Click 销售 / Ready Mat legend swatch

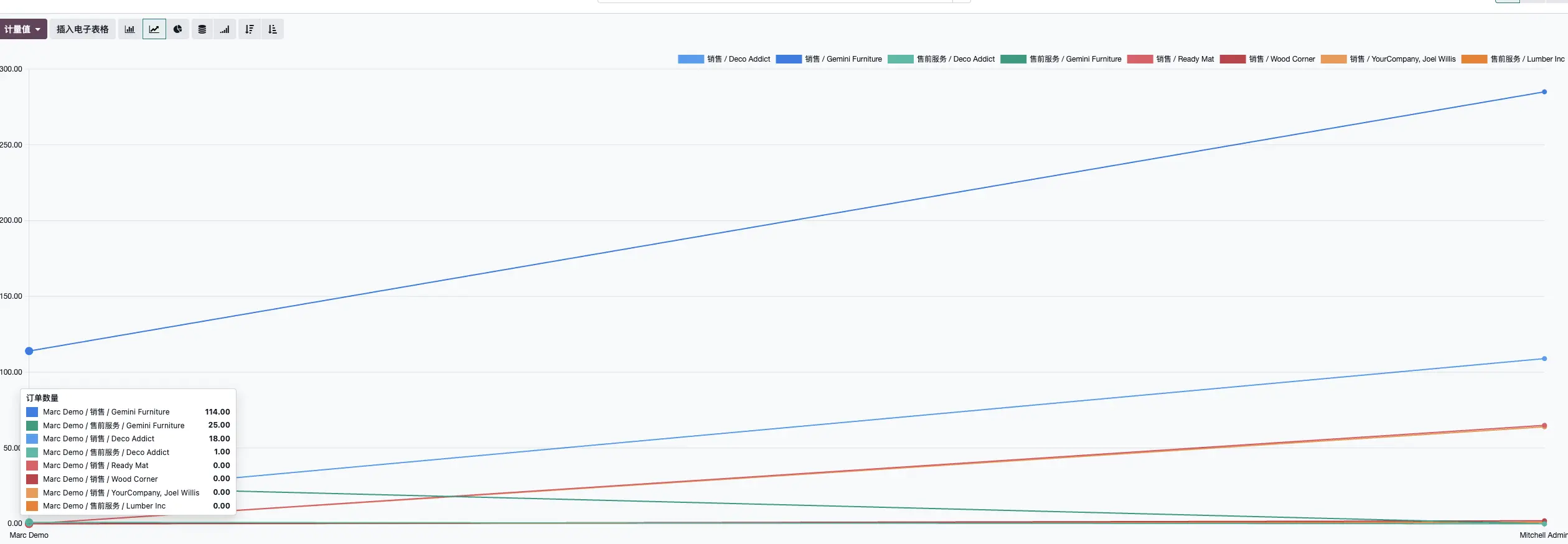(x=1140, y=59)
